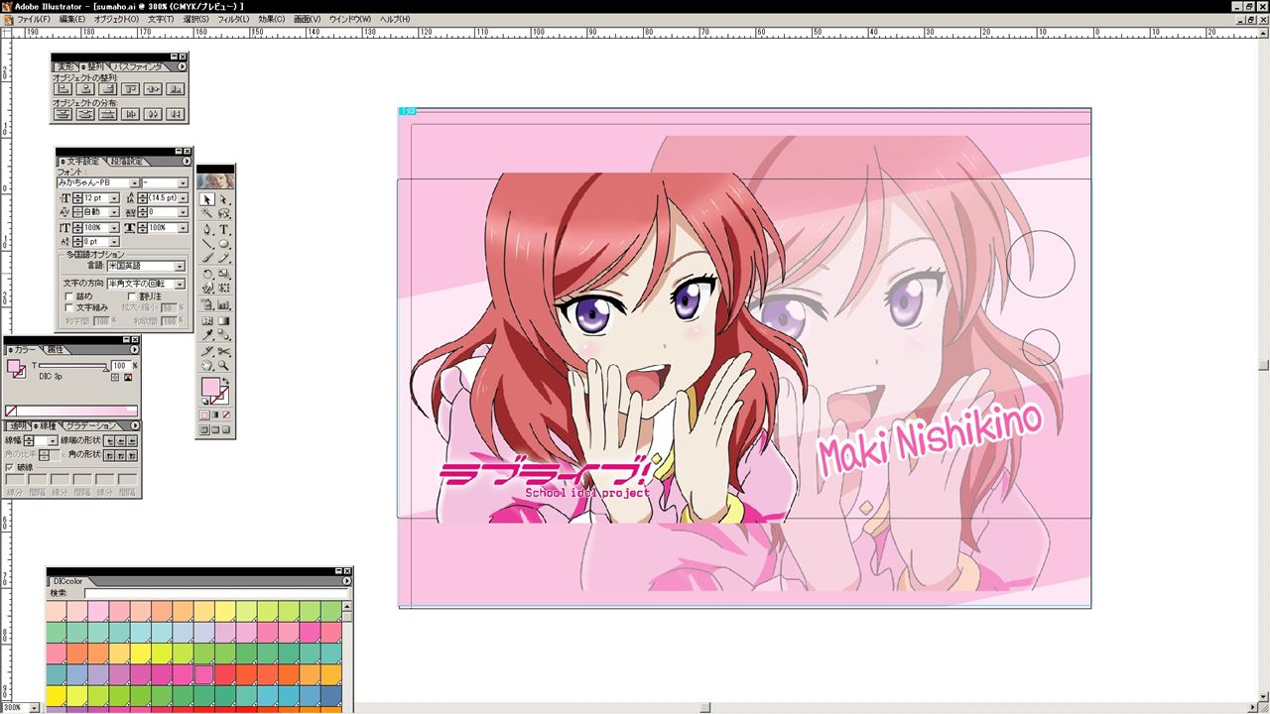Screen dimensions: 1270x714
Task: Select the Symbol Sprayer tool
Action: click(207, 304)
